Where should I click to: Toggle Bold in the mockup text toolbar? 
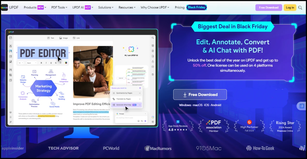pos(41,63)
